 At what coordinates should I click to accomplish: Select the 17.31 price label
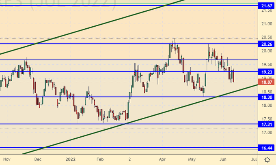point(267,125)
